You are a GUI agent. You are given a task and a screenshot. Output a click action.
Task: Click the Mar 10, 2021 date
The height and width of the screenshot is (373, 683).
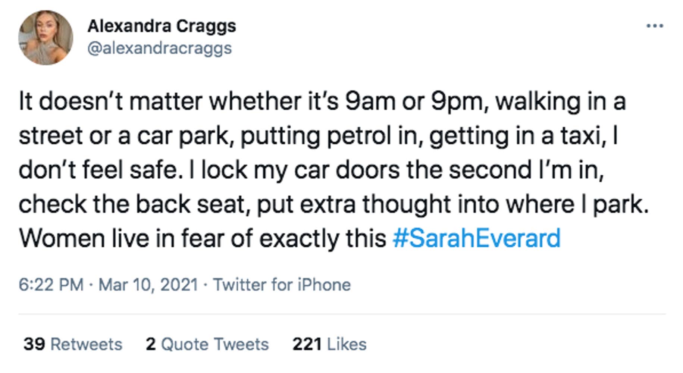[x=148, y=285]
